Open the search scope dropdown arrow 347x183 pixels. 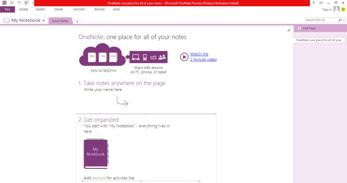point(344,20)
